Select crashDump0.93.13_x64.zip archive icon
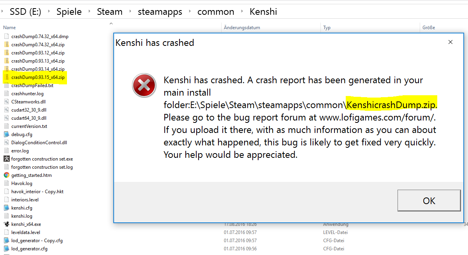Image resolution: width=468 pixels, height=255 pixels. tap(6, 61)
